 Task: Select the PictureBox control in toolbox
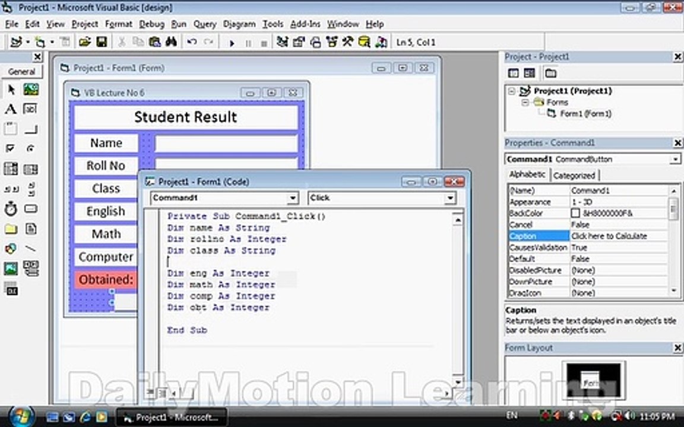click(x=31, y=90)
